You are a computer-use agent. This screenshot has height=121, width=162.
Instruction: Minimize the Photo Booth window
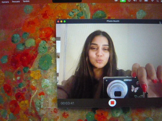[61, 21]
